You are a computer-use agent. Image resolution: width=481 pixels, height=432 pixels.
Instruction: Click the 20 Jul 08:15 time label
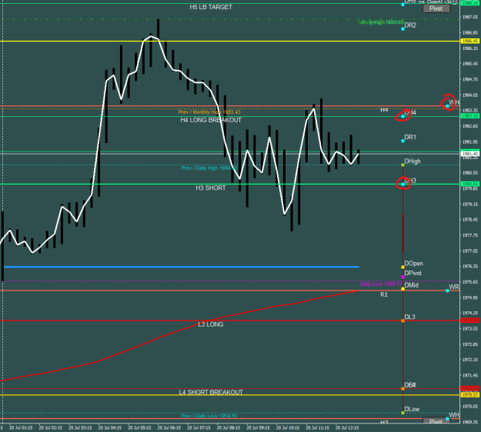[x=229, y=427]
